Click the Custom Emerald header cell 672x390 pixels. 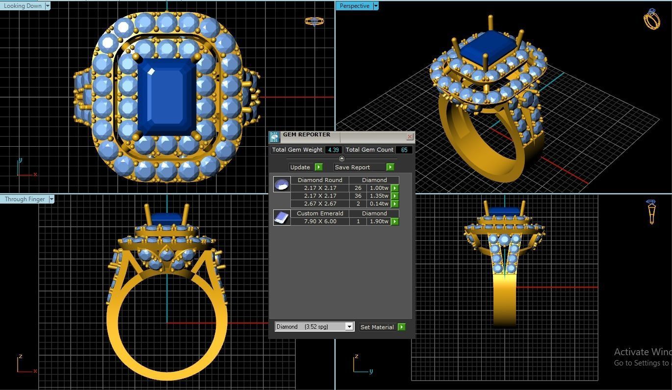320,213
